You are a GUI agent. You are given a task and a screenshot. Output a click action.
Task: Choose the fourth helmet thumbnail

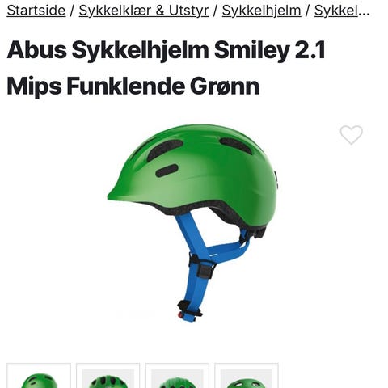(247, 376)
